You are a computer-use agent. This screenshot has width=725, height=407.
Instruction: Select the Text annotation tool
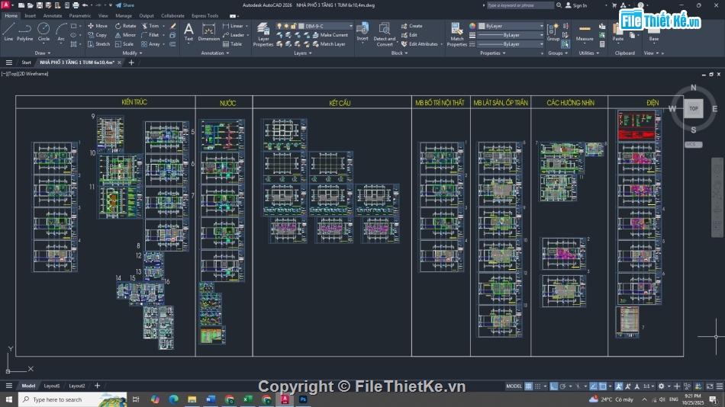[x=188, y=31]
